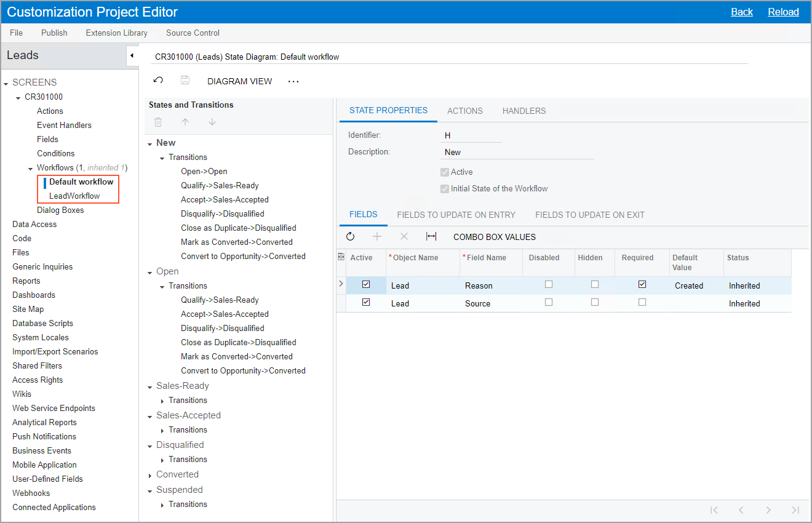Click the Description input field
Screen dimensions: 812x523
click(x=517, y=152)
